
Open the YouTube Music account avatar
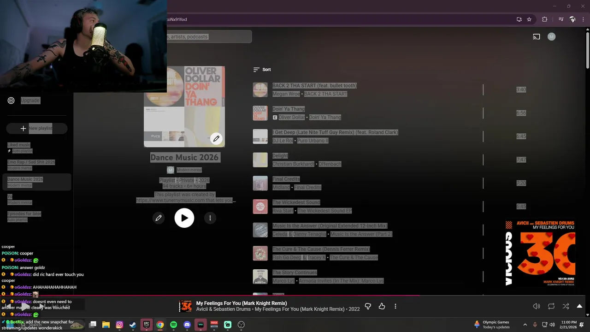551,37
